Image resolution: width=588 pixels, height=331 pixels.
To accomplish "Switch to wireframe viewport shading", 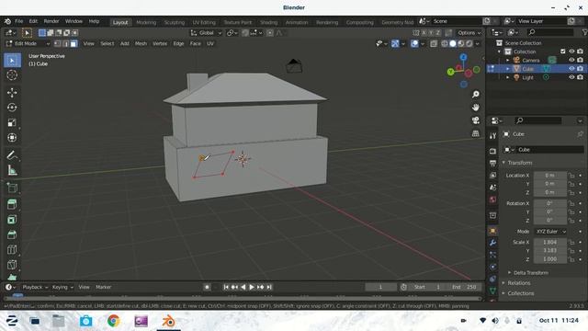I will (x=445, y=43).
